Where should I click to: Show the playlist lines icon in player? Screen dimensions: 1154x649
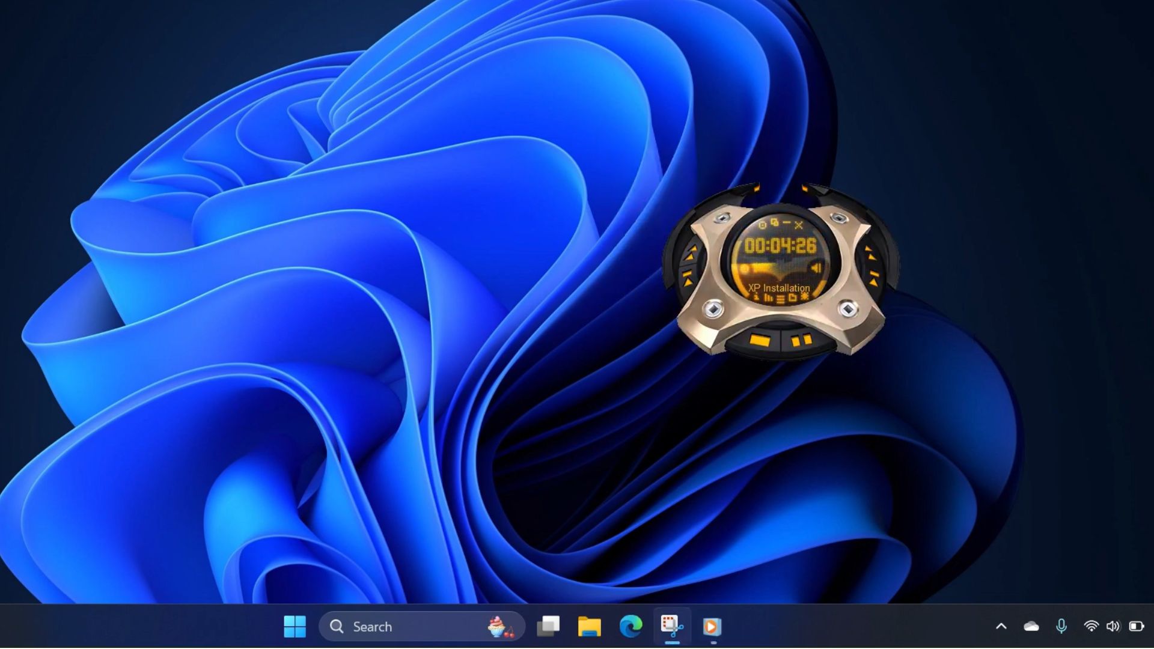pos(780,299)
